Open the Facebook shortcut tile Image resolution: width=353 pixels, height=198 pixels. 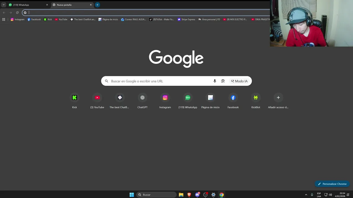click(233, 101)
